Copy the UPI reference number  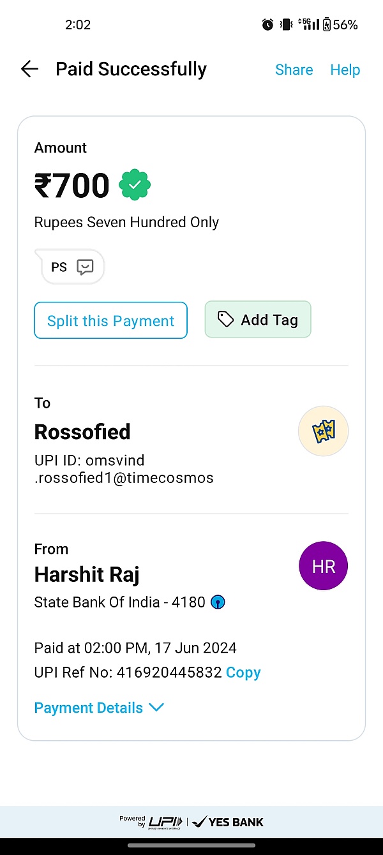tap(243, 673)
